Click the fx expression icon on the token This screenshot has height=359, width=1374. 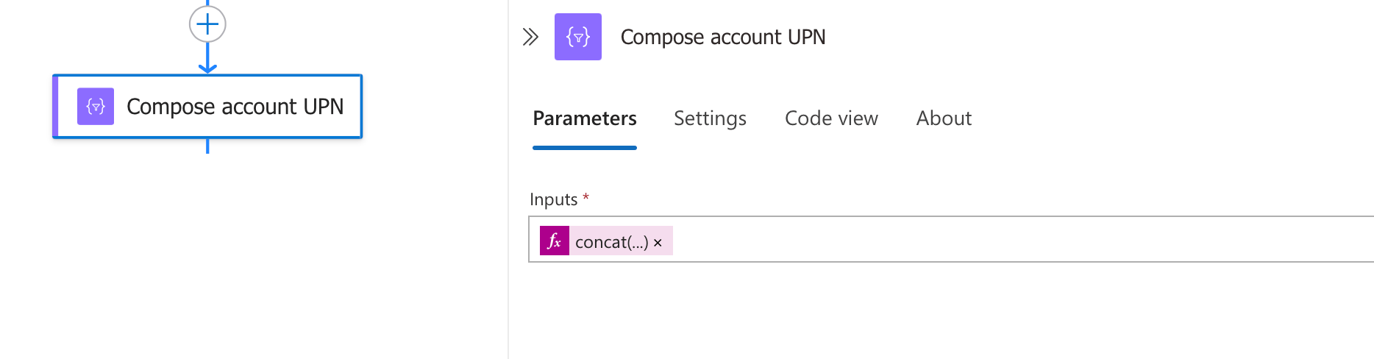click(x=555, y=241)
